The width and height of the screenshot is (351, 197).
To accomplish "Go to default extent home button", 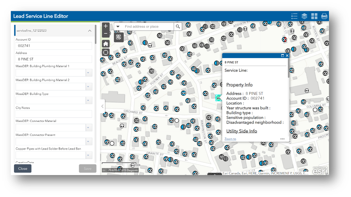I will point(106,44).
